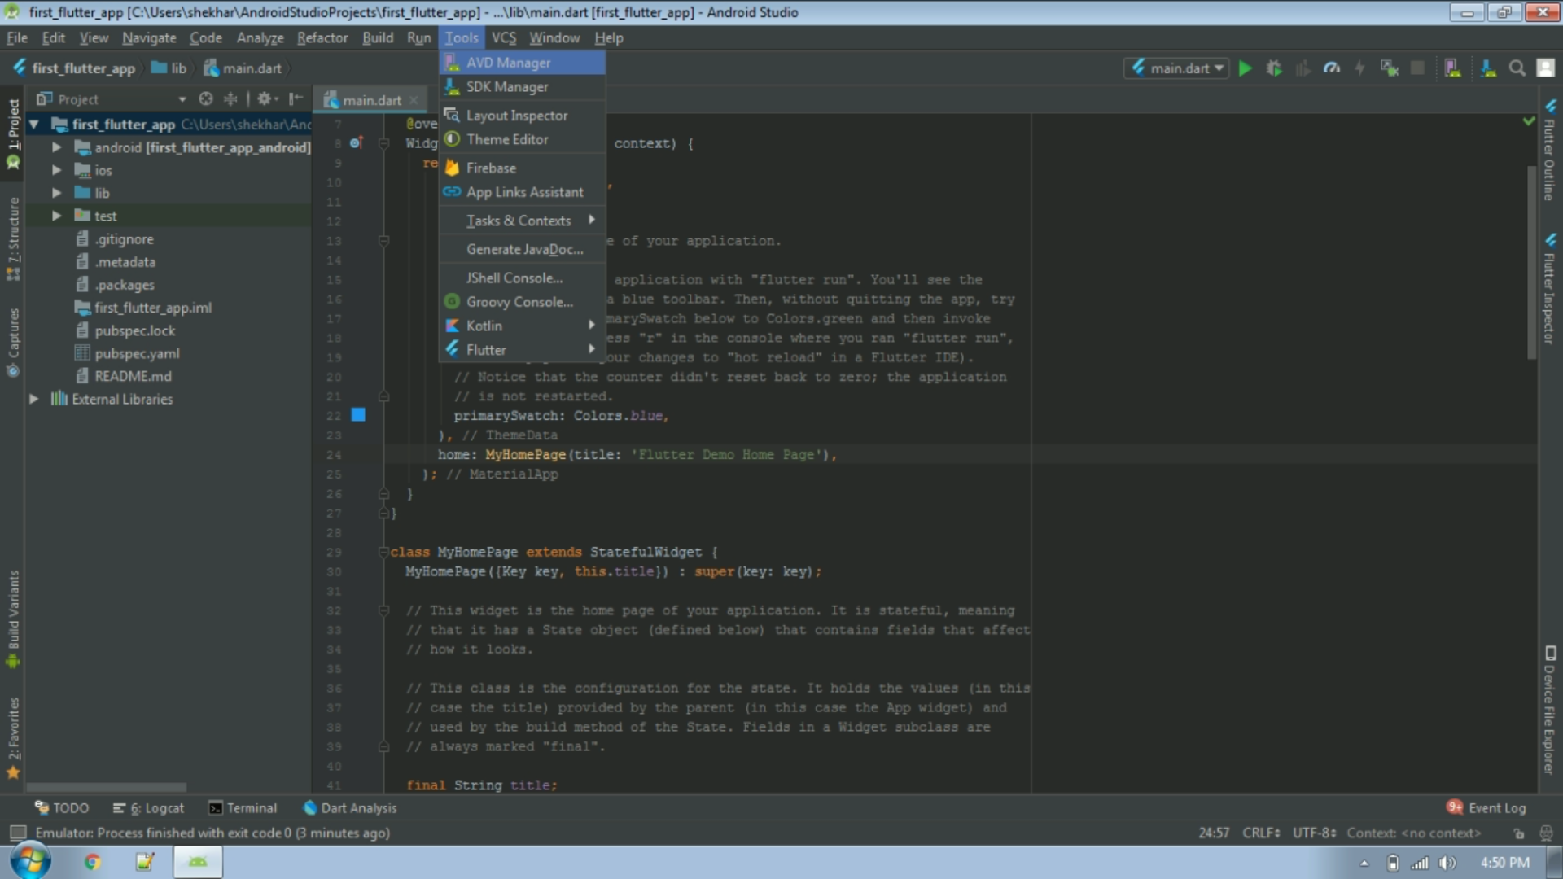The height and width of the screenshot is (879, 1563).
Task: Expand the android folder in Project tree
Action: tap(55, 147)
